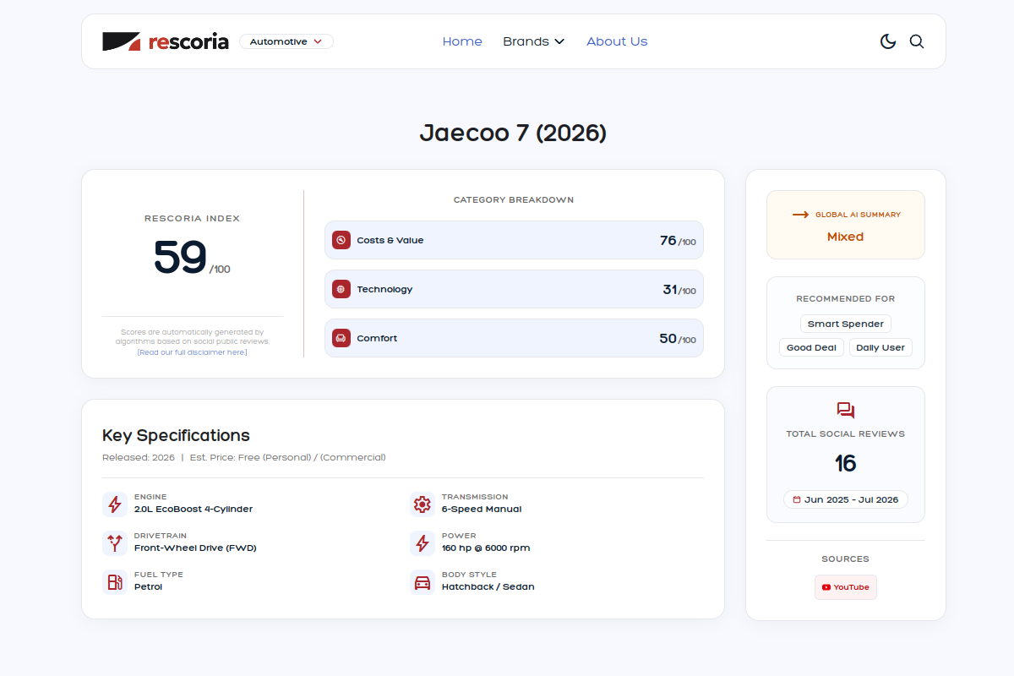Click the Transmission gear icon
This screenshot has width=1014, height=676.
click(422, 504)
